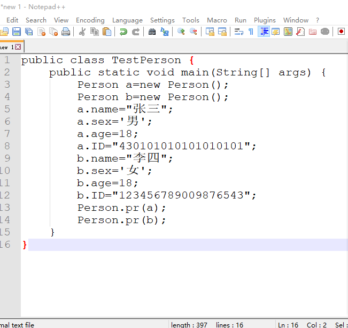Save the file with the floppy-disk icon
This screenshot has width=348, height=328.
coord(17,32)
